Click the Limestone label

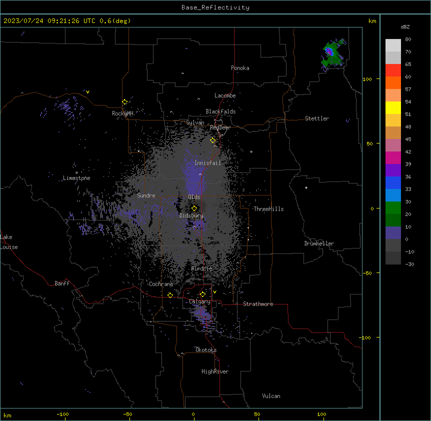coord(76,178)
